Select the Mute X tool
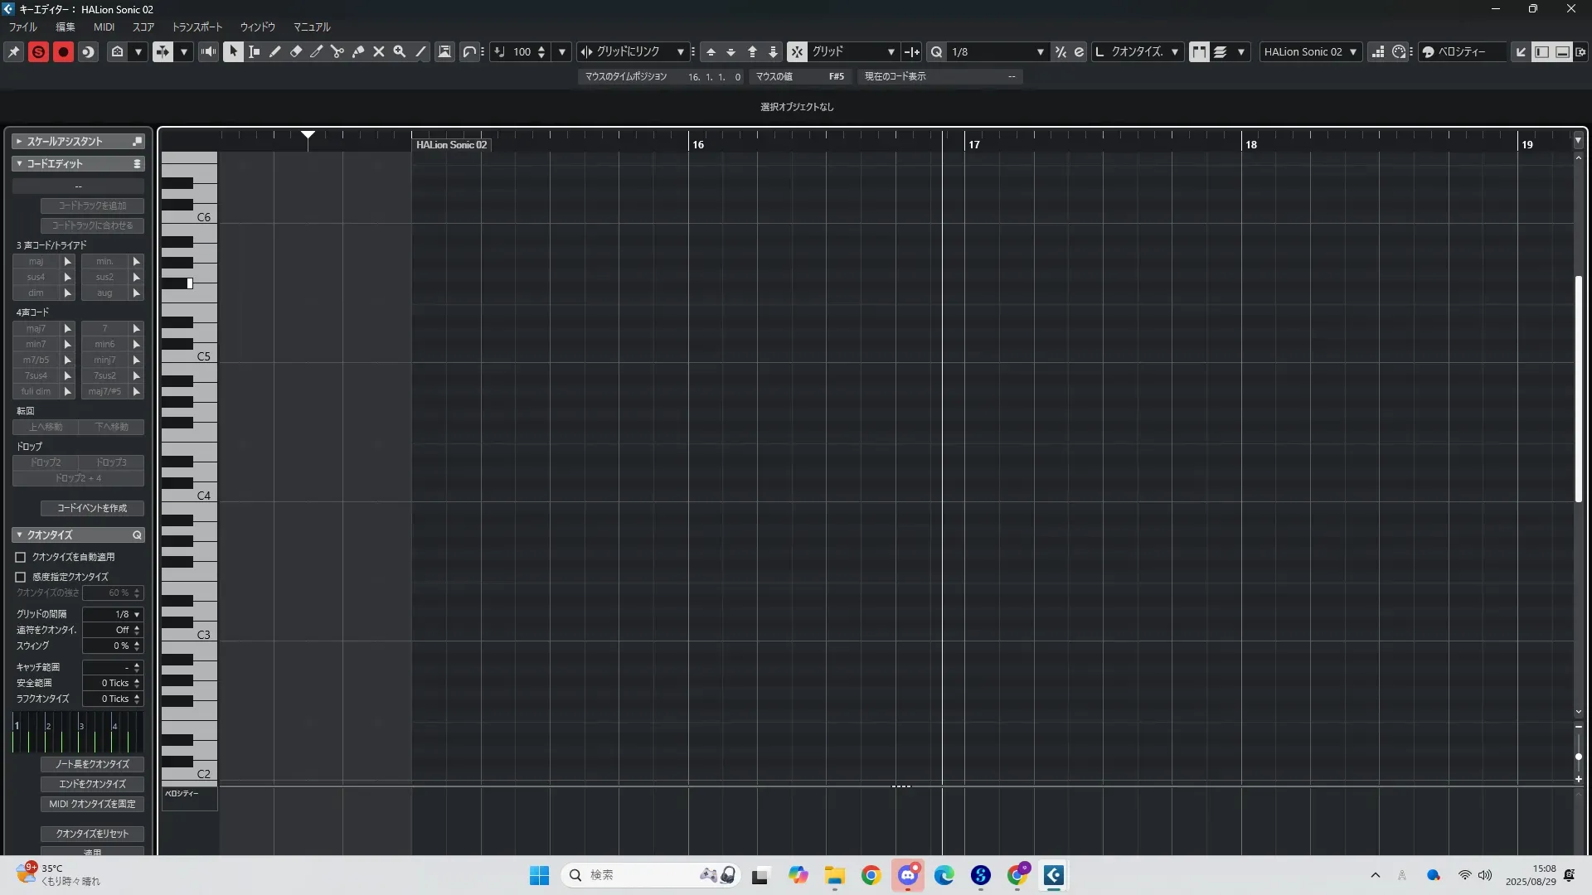Screen dimensions: 1592x895 [379, 51]
